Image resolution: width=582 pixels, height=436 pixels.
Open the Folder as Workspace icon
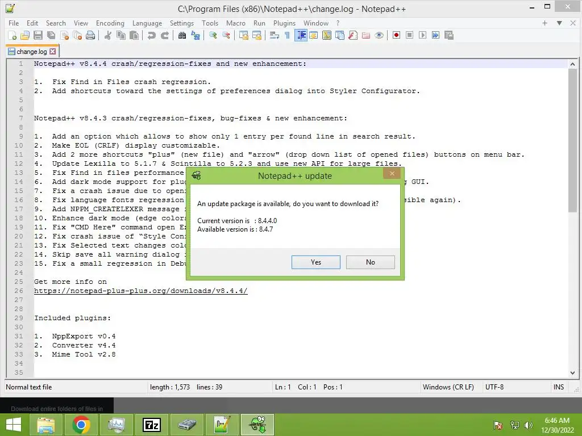point(366,35)
